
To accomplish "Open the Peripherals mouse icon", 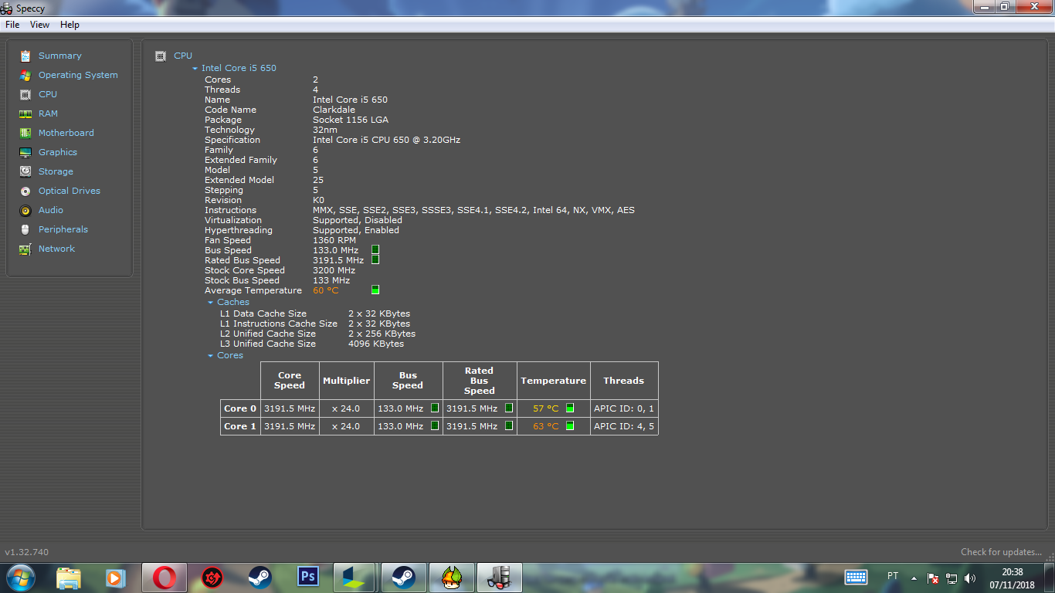I will pyautogui.click(x=25, y=229).
